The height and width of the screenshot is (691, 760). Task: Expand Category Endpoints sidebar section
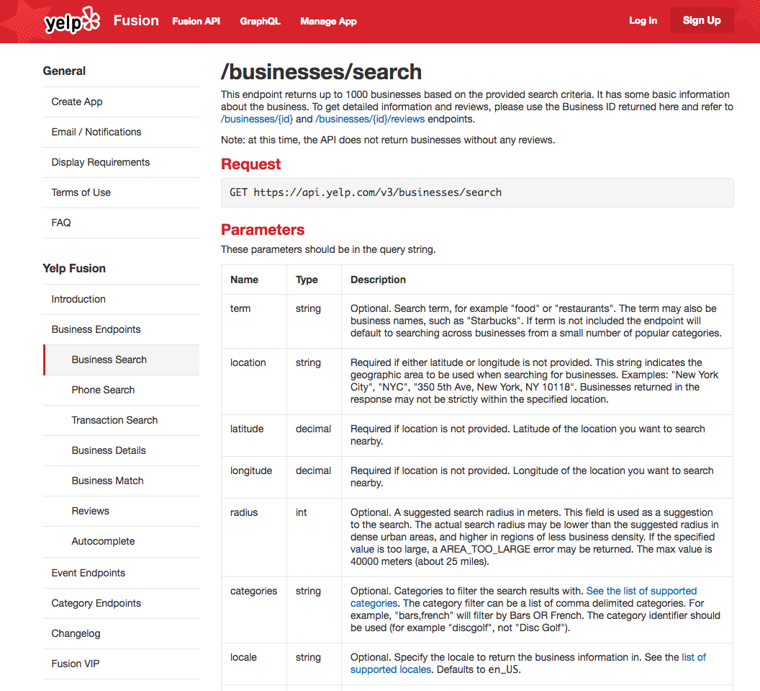coord(121,603)
